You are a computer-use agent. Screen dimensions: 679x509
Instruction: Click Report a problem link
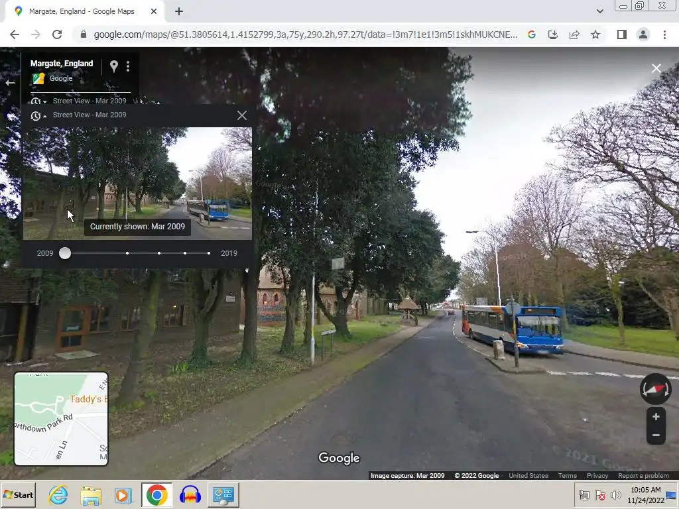(643, 475)
